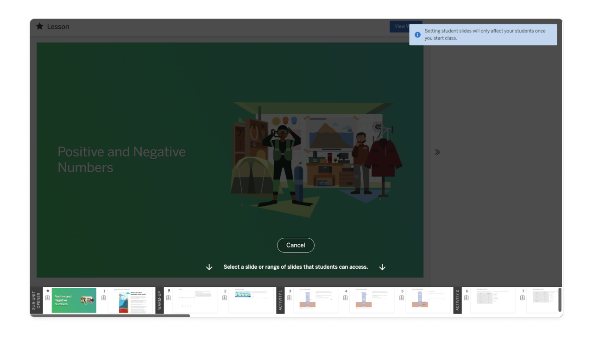Expand the collapsed right panel with the double chevron
The width and height of the screenshot is (593, 340).
point(437,151)
